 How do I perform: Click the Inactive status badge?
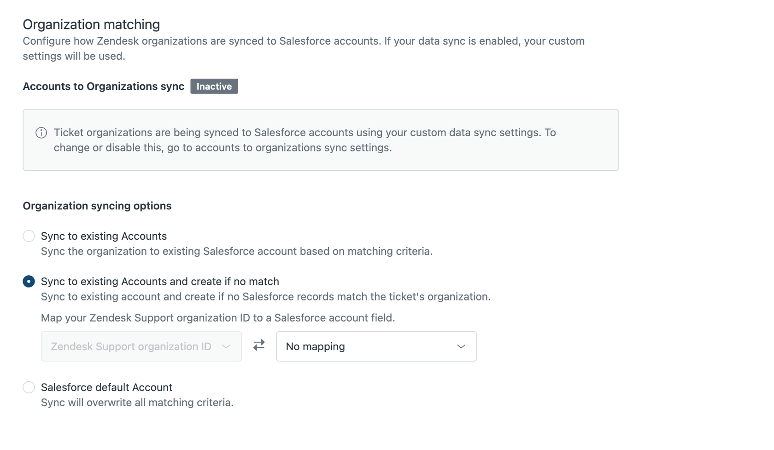(x=214, y=86)
